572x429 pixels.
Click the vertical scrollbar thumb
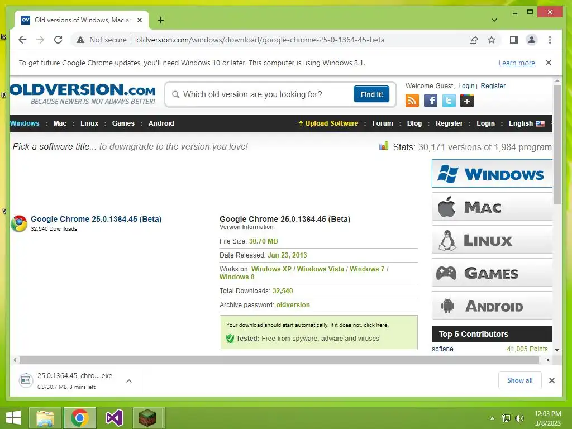557,144
